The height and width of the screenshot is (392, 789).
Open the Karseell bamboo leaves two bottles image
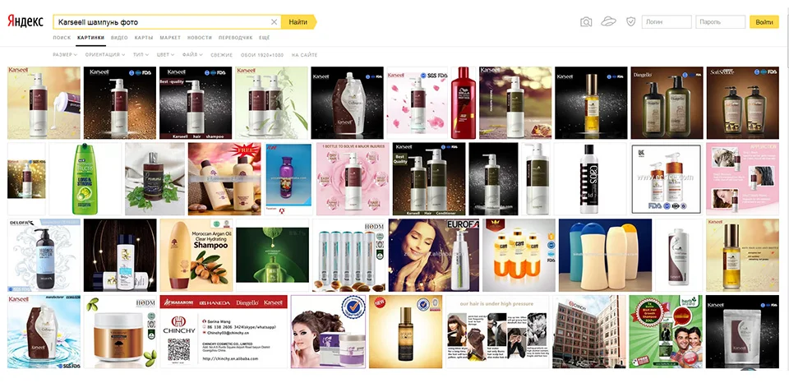coord(271,103)
